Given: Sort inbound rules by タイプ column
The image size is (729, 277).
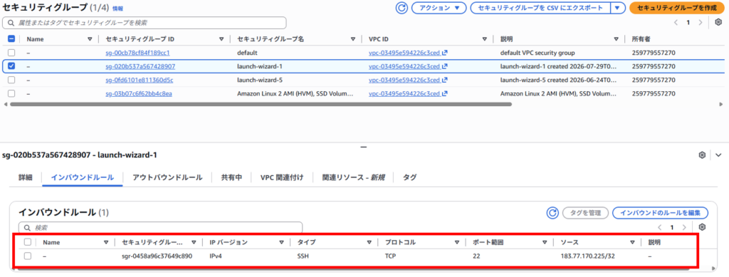Looking at the screenshot, I should coord(369,242).
